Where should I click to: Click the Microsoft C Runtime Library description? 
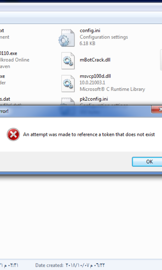pos(112,89)
